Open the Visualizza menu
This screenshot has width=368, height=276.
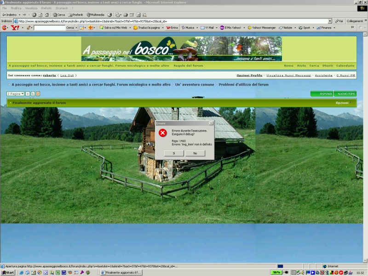(x=31, y=8)
